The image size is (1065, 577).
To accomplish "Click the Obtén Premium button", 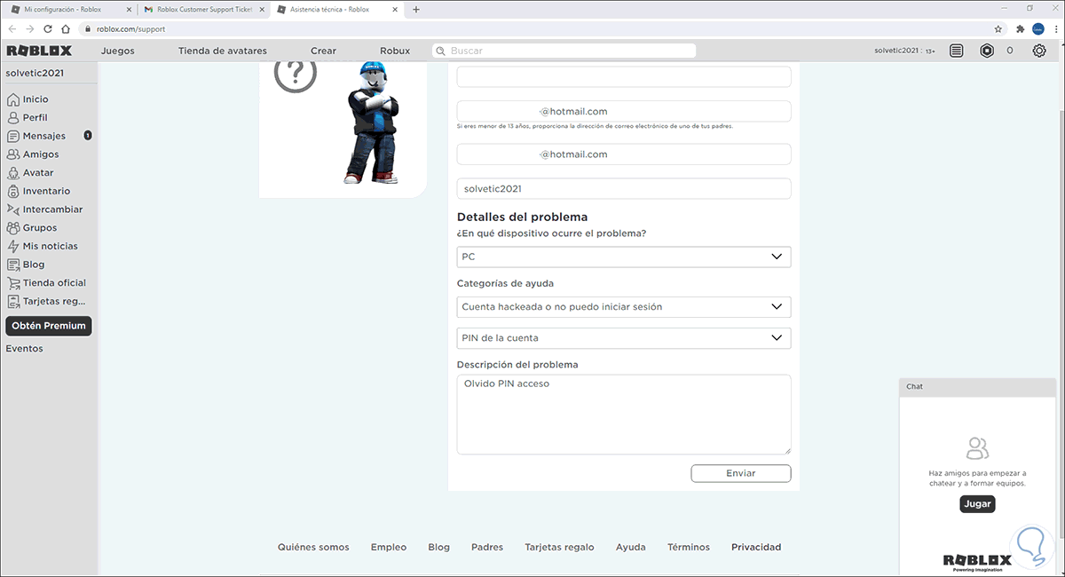I will (x=49, y=326).
